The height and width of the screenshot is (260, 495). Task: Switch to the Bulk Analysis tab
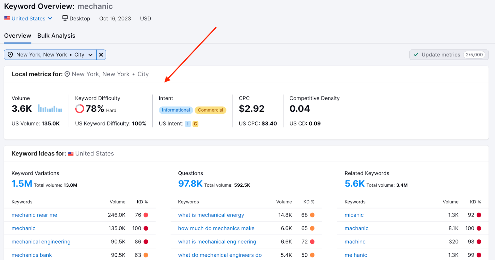click(56, 36)
